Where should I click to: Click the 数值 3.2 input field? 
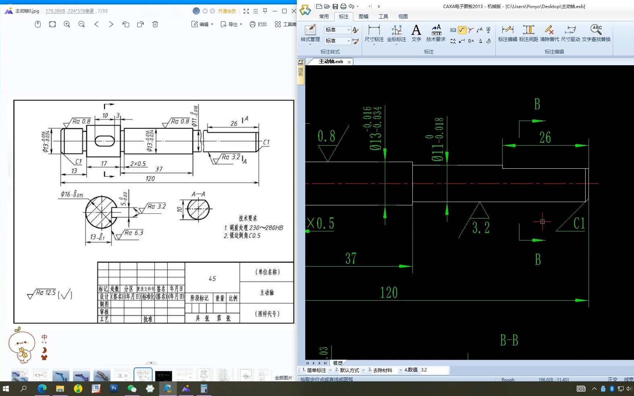[x=434, y=370]
